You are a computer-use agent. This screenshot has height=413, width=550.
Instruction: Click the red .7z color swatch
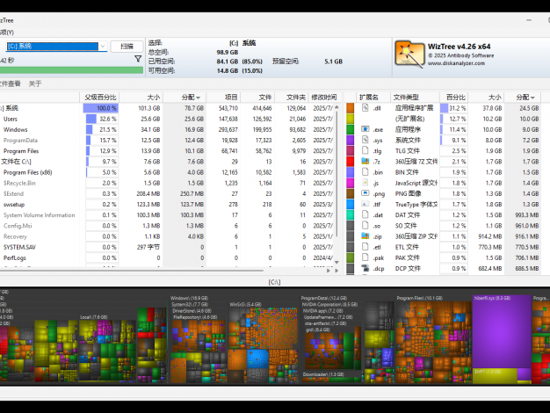point(350,162)
